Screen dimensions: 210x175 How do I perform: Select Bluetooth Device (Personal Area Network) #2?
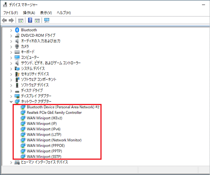[x=63, y=107]
